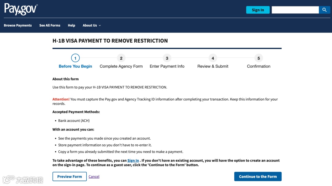The width and height of the screenshot is (332, 186).
Task: Click the Copy a form you already submitted bullet
Action: (x=121, y=152)
